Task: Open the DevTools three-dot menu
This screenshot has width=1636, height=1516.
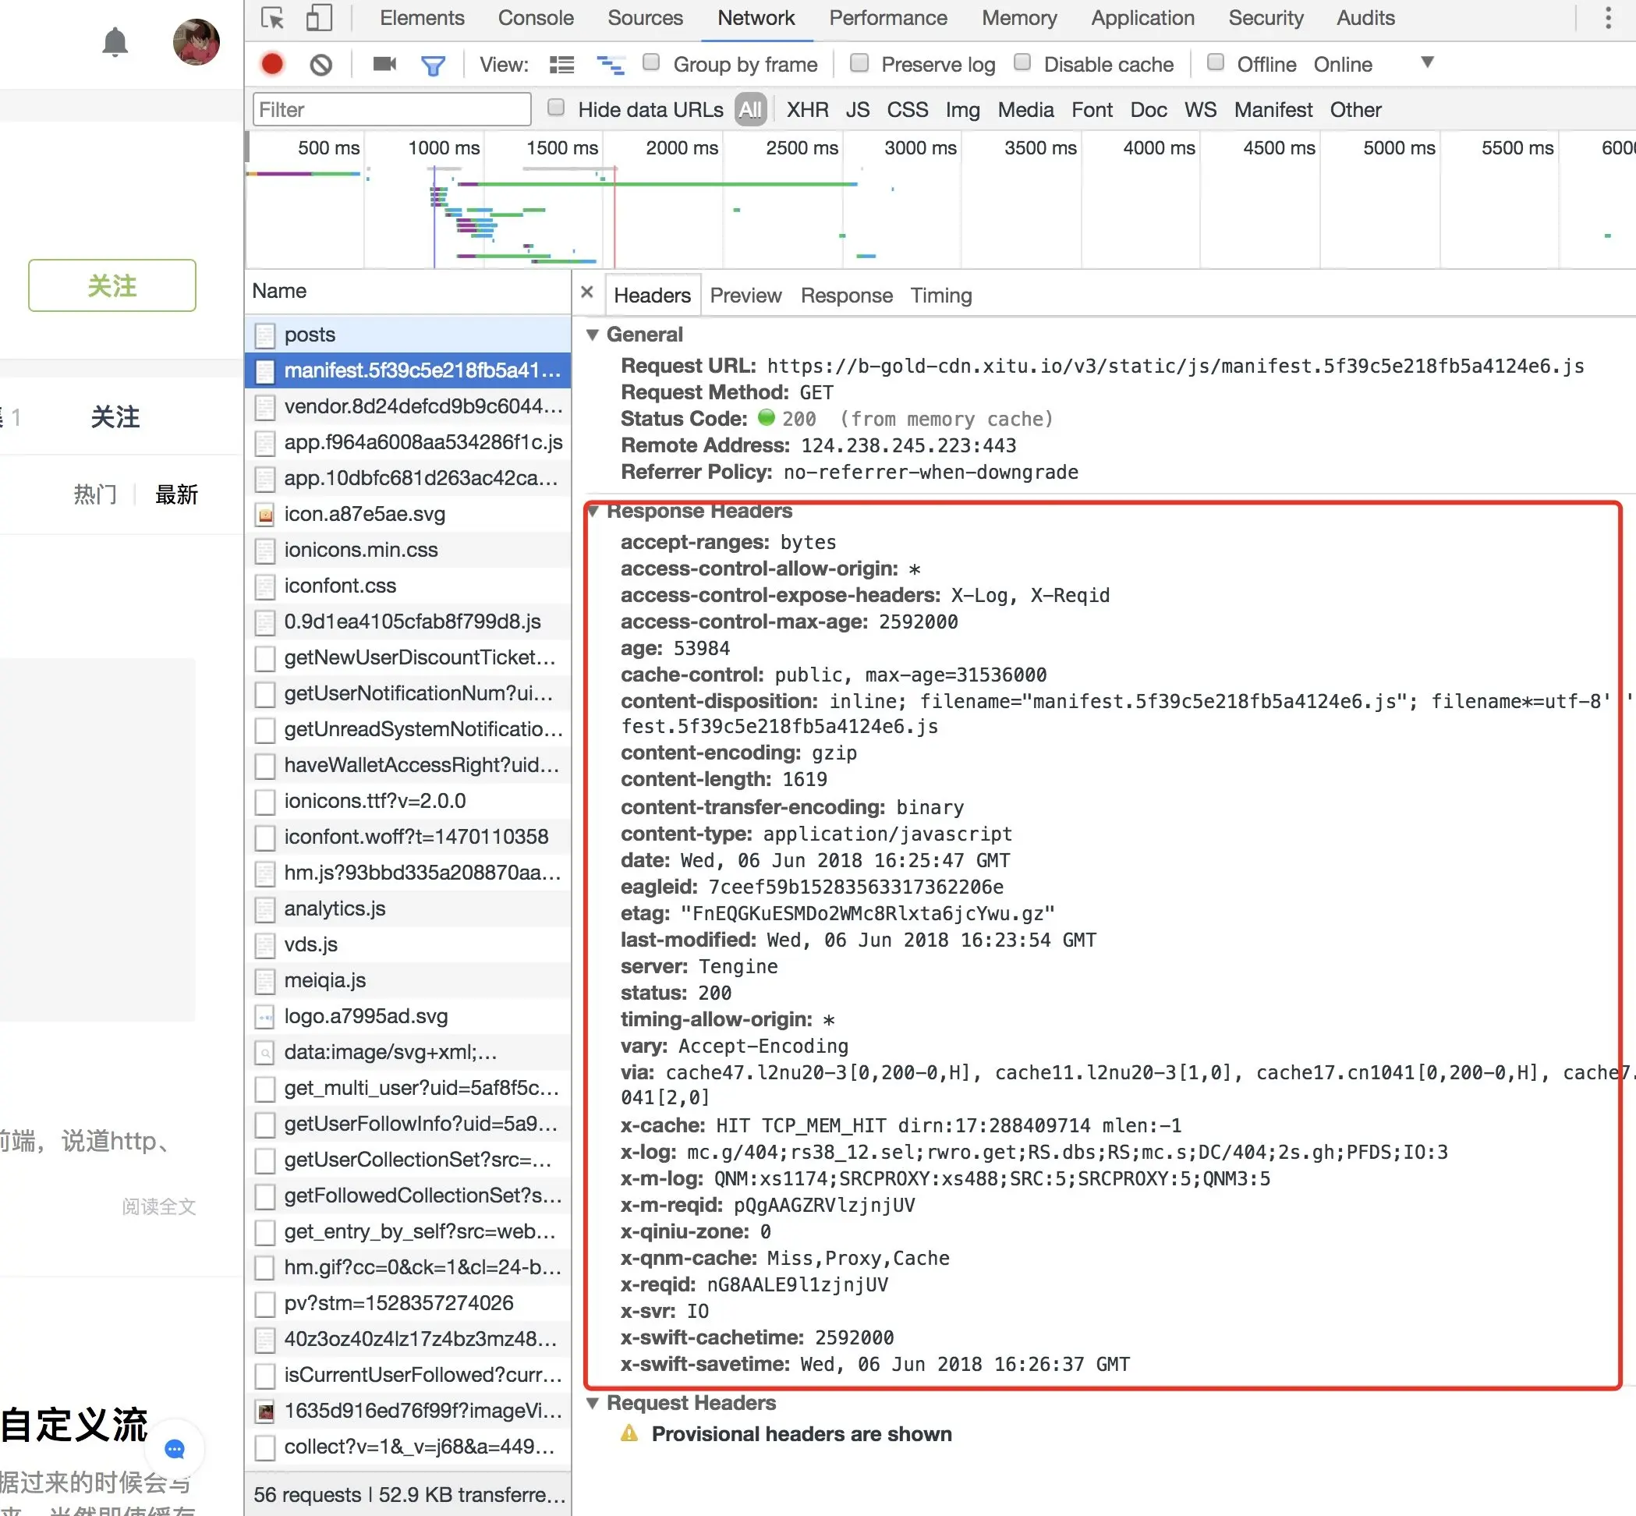Action: (1607, 18)
